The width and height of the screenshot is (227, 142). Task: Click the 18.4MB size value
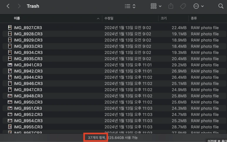(179, 46)
